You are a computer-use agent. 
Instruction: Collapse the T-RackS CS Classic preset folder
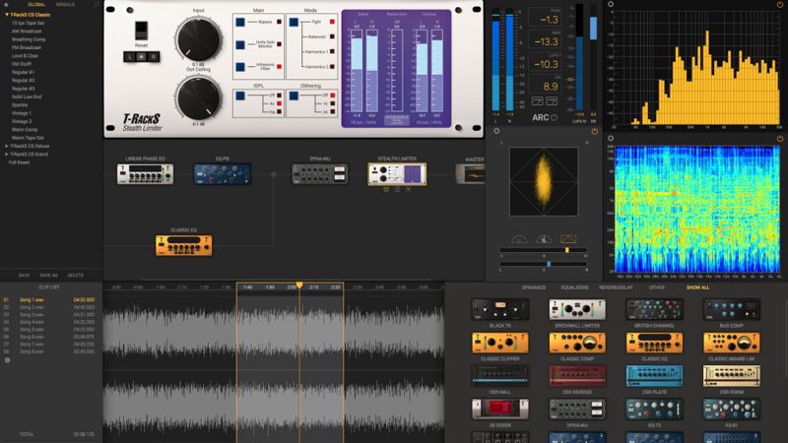(7, 15)
